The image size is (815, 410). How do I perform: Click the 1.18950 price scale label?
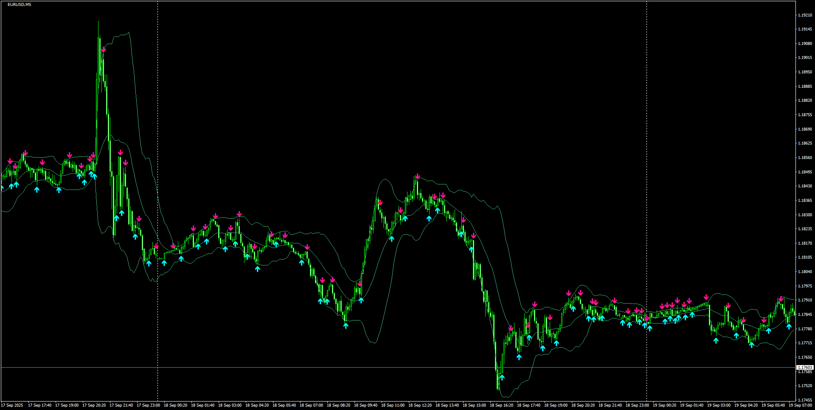point(805,72)
